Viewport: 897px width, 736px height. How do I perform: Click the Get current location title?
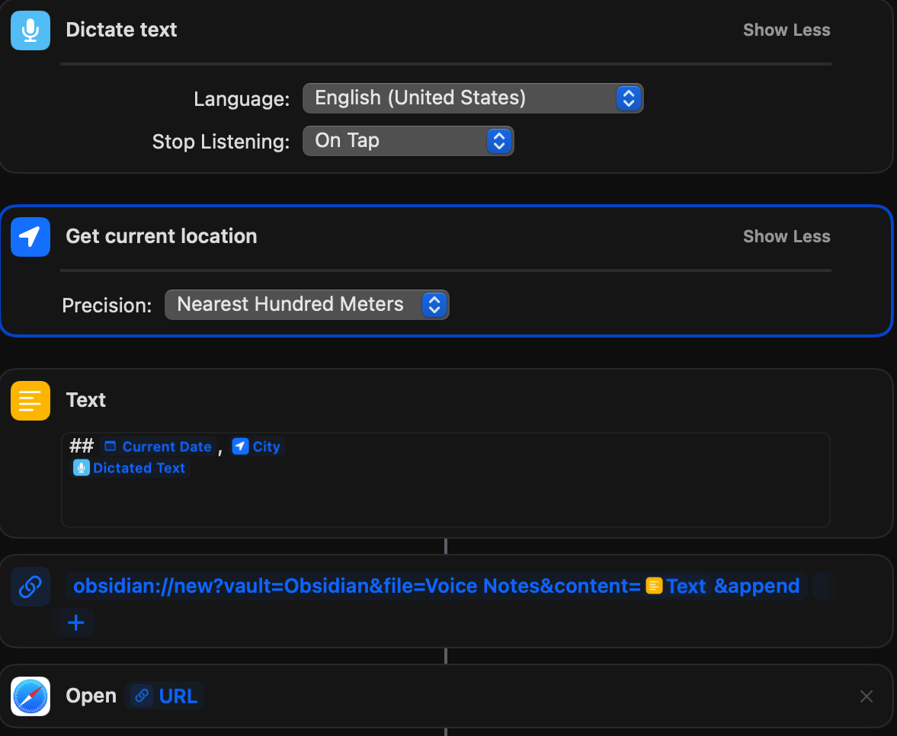(162, 236)
